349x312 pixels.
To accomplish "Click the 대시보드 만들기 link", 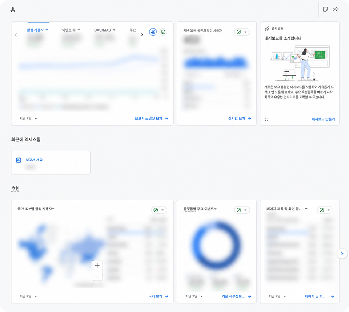I will (323, 119).
